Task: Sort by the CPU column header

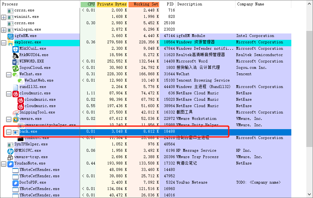Action: coord(88,4)
